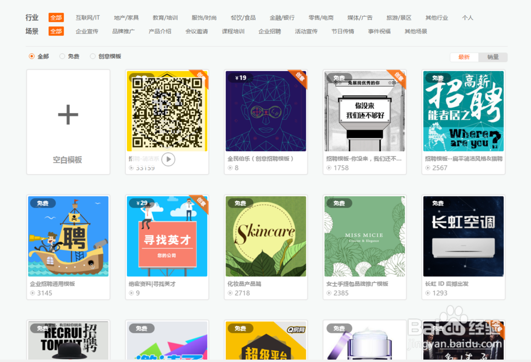Open the MISS MICIE template thumbnail

(x=365, y=236)
